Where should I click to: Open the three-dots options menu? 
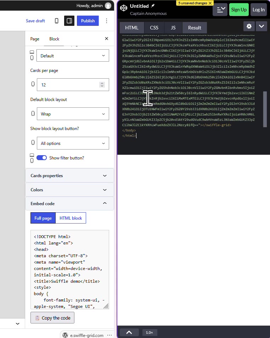[x=107, y=21]
